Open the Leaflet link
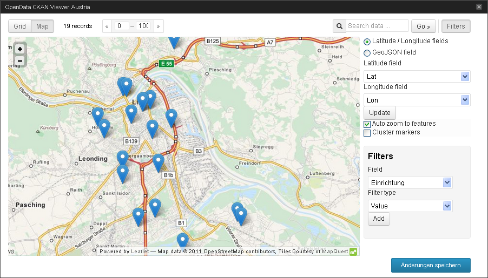The image size is (488, 278). click(140, 252)
